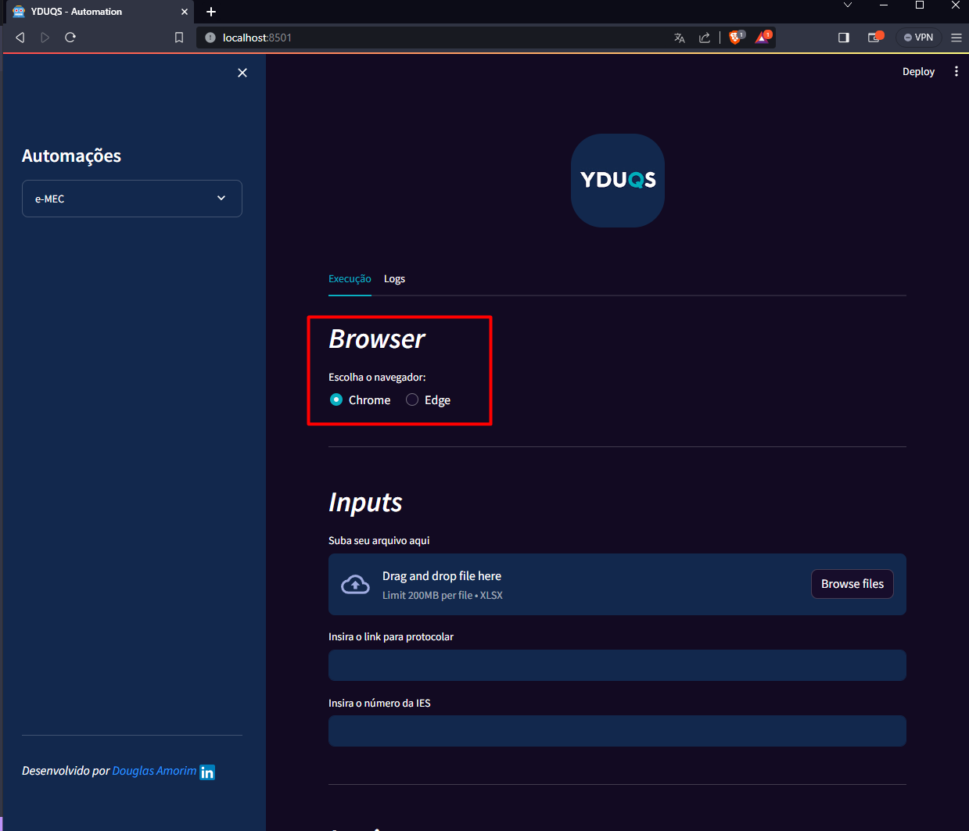Select the Chrome browser radio option

click(360, 399)
